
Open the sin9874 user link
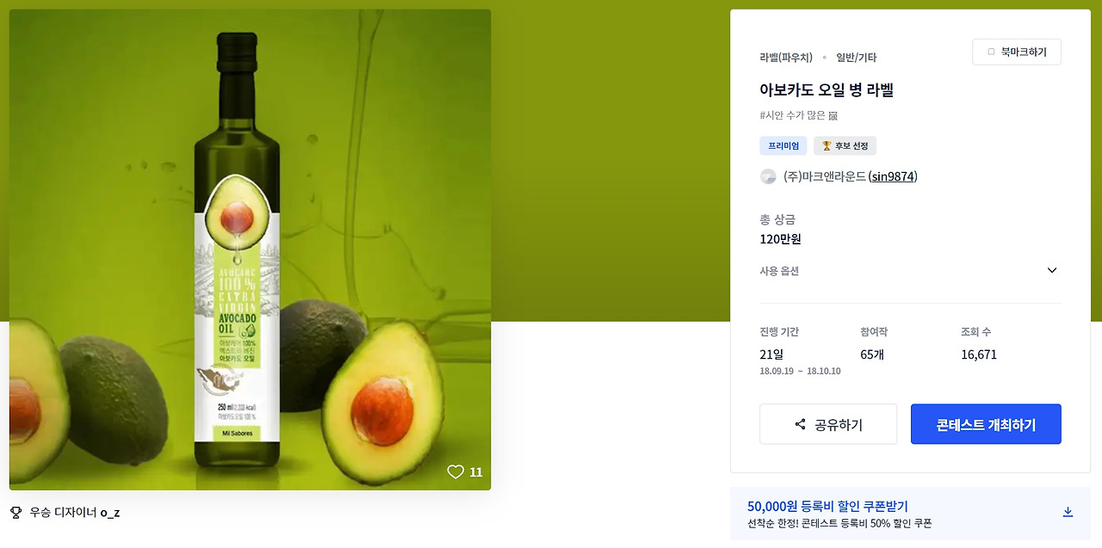click(x=893, y=176)
